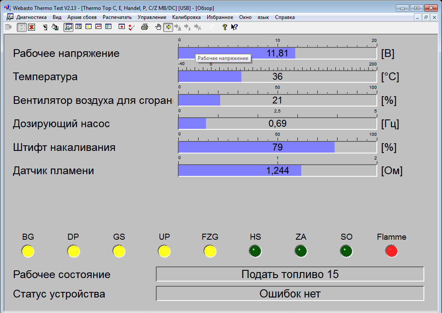Click the combustion fan bar showing 21
This screenshot has width=442, height=313.
pyautogui.click(x=278, y=100)
